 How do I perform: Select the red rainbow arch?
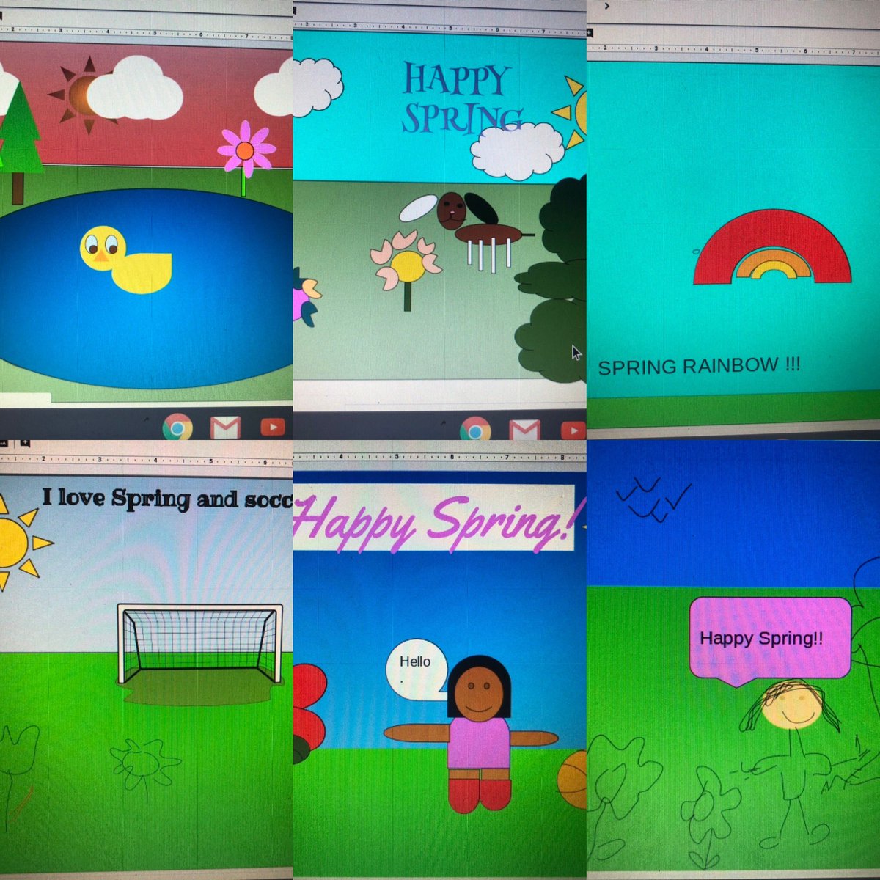(772, 246)
